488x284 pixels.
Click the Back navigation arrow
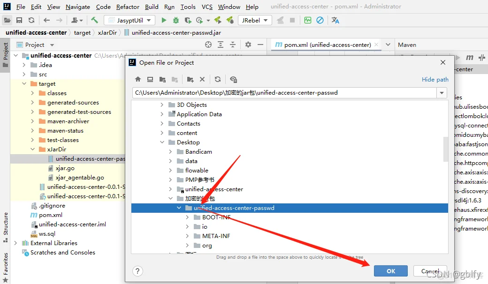click(x=46, y=21)
